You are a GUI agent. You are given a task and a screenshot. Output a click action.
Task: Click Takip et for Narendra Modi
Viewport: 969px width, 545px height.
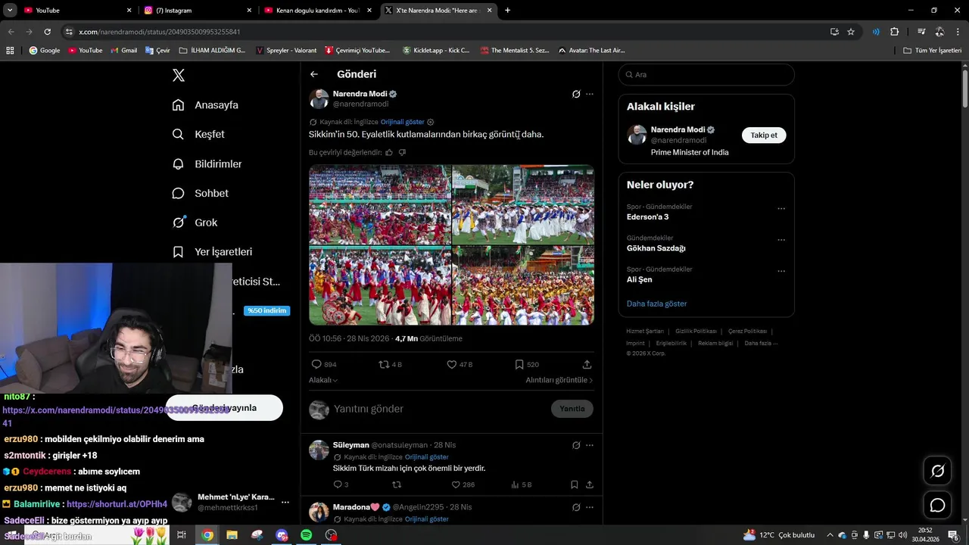coord(764,135)
